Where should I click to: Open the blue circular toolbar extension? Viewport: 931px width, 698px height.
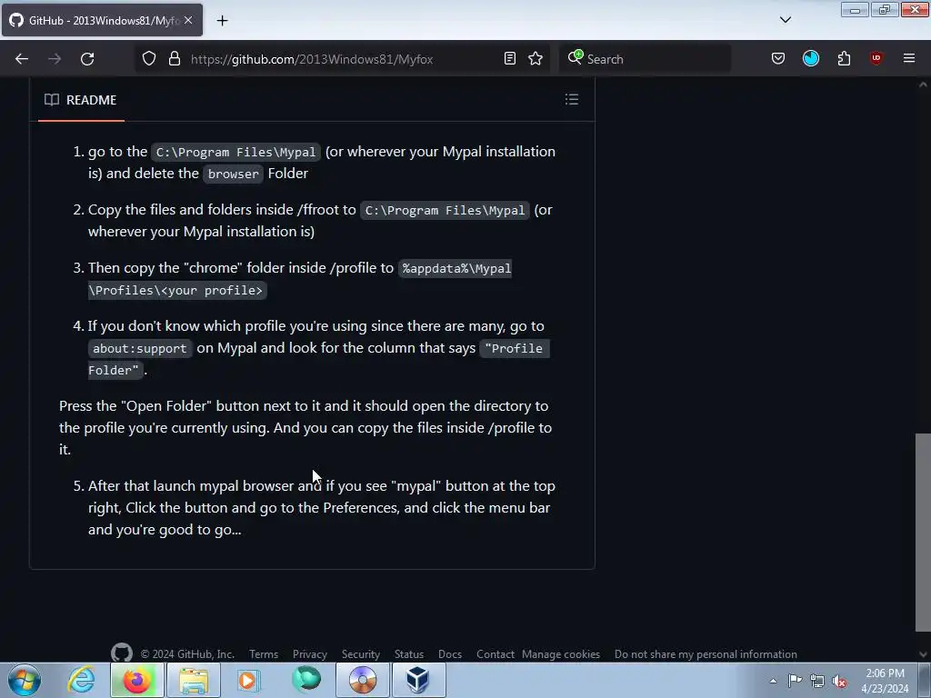(810, 58)
